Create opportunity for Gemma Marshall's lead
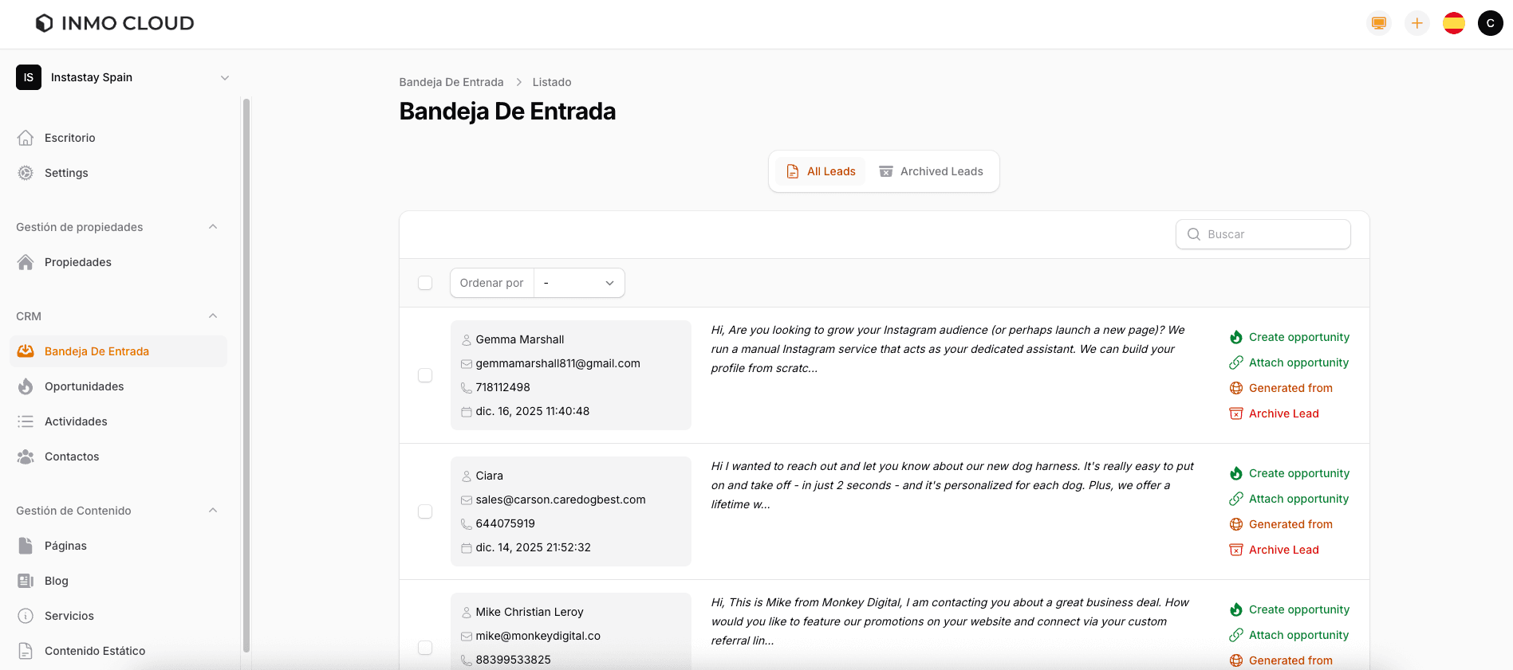The image size is (1513, 670). coord(1298,337)
